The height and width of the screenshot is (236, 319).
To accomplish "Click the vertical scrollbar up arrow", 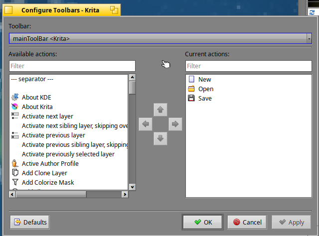I will 132,78.
